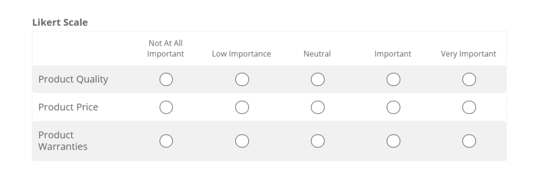Select Important for Product Quality
Viewport: 538px width, 179px height.
(x=393, y=79)
